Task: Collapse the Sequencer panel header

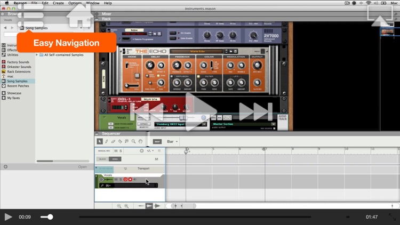Action: pyautogui.click(x=97, y=134)
